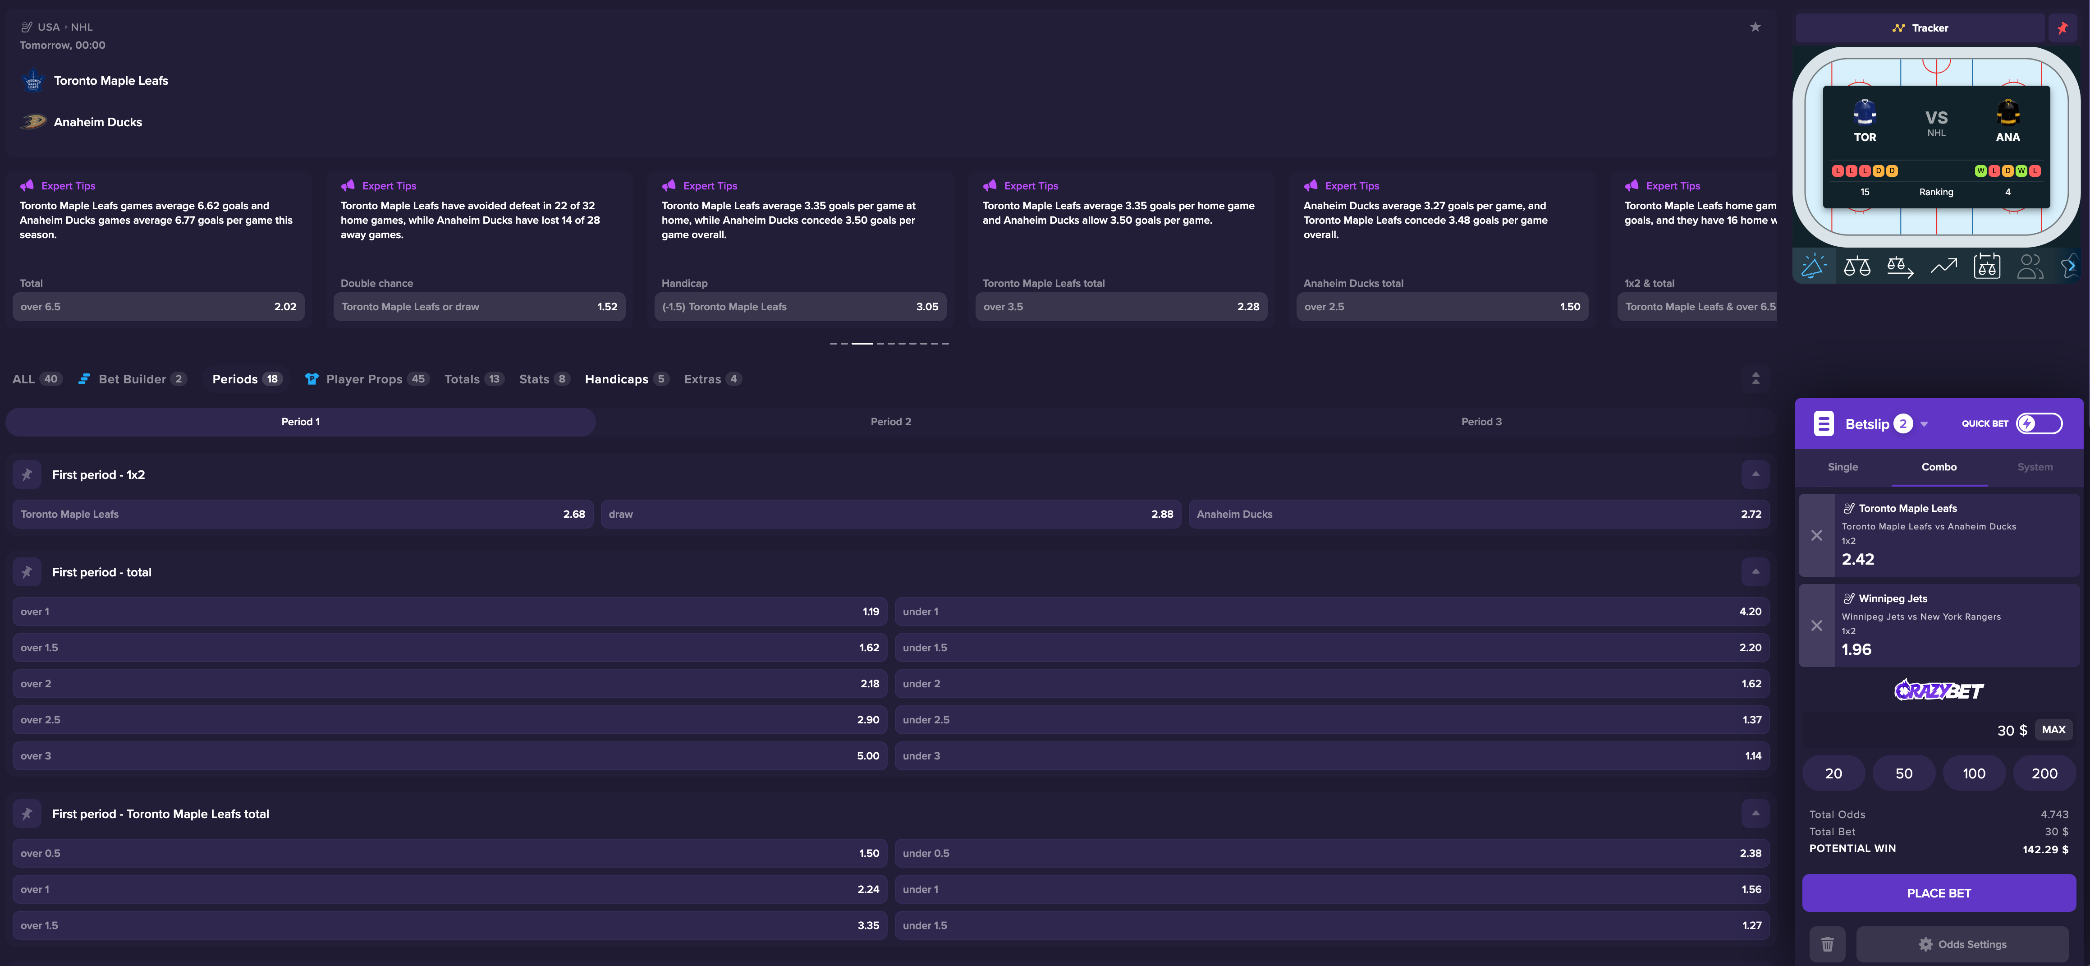This screenshot has height=966, width=2090.
Task: Delete all bets with trash icon
Action: 1827,944
